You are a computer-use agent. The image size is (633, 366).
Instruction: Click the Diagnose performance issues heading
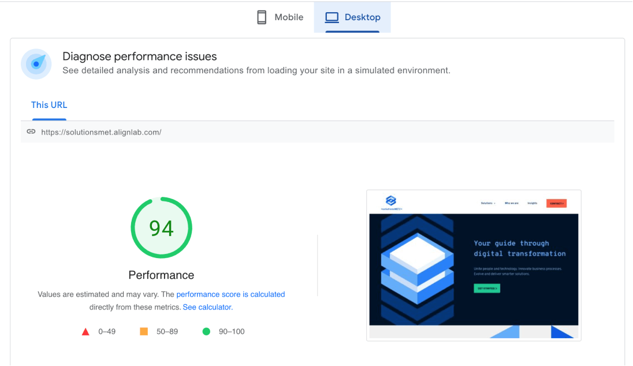140,57
